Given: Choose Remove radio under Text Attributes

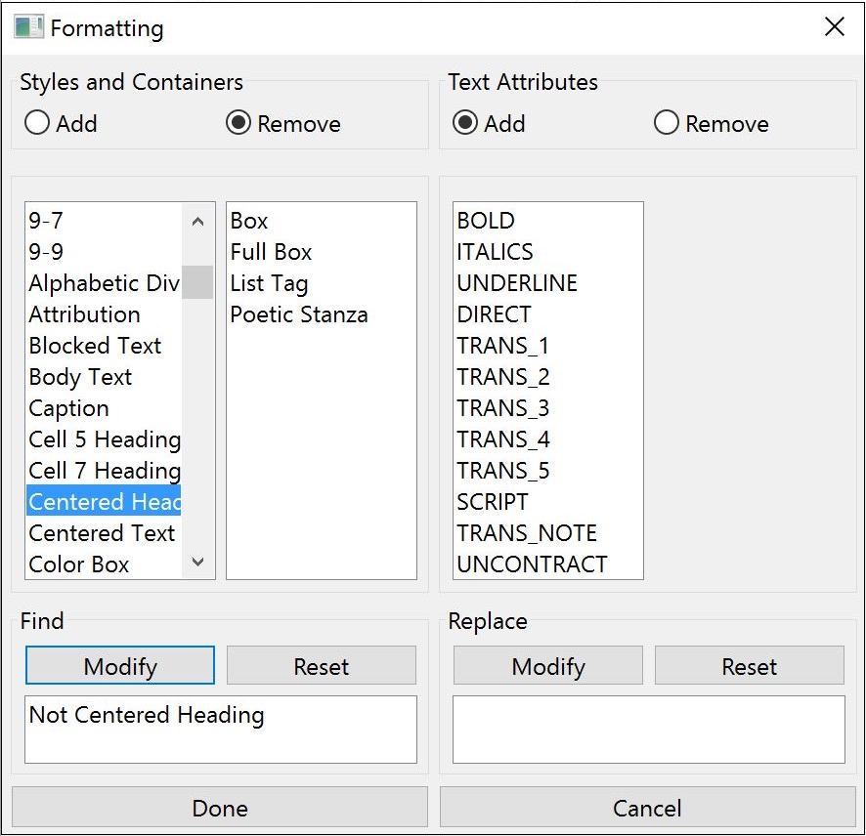Looking at the screenshot, I should click(x=667, y=124).
